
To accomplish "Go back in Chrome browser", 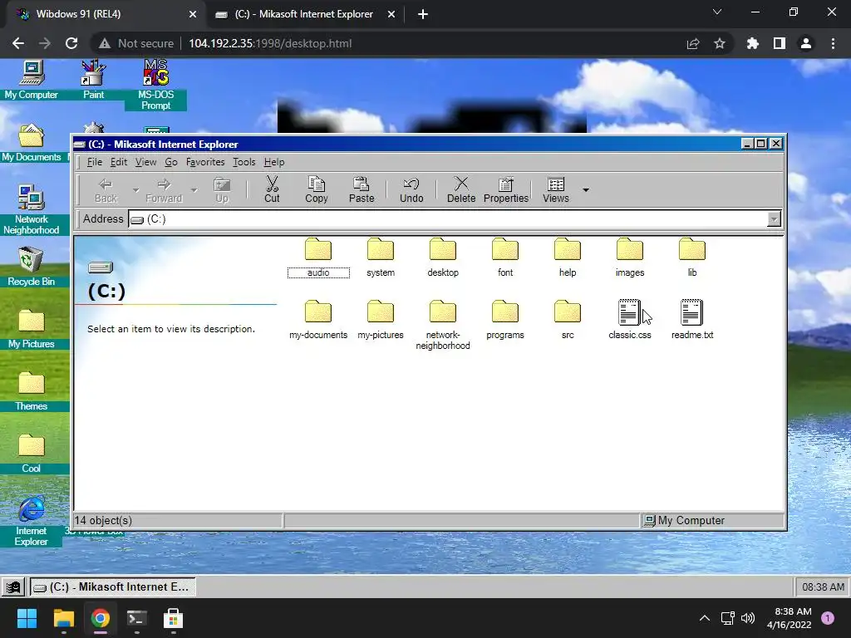I will (18, 43).
